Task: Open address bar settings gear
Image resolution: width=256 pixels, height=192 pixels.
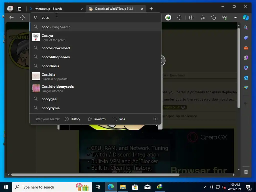Action: click(x=155, y=119)
